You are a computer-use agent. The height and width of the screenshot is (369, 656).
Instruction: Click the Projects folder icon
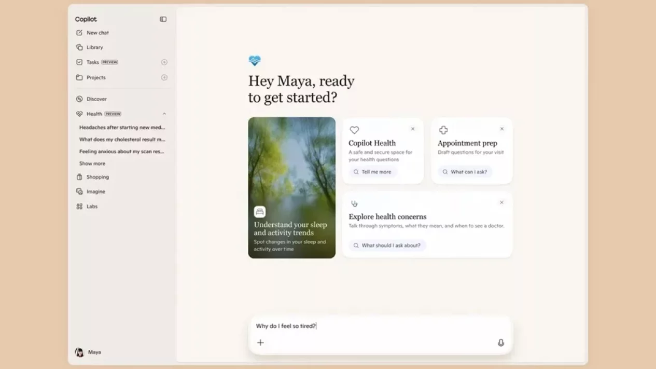pos(79,77)
